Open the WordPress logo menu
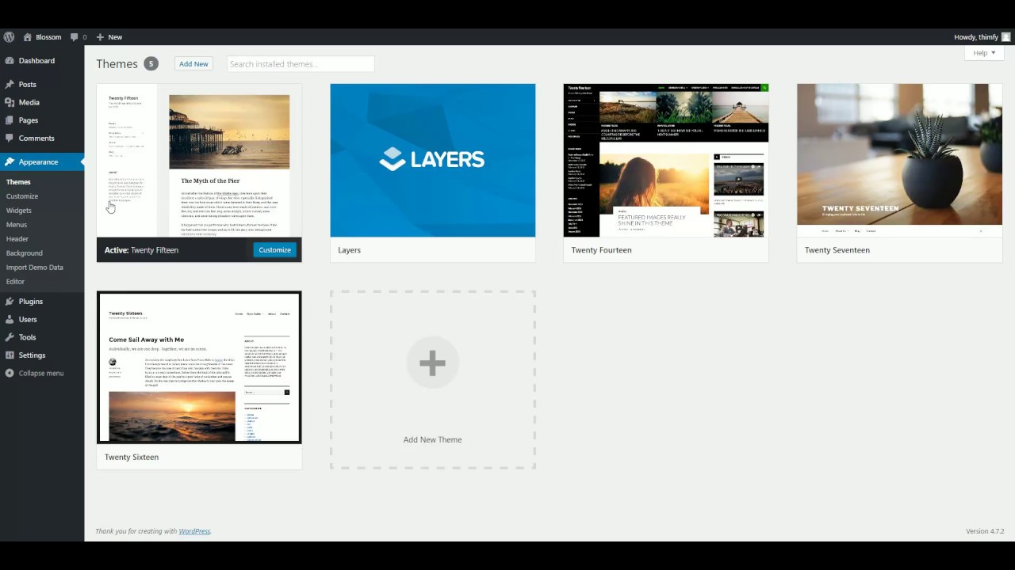This screenshot has width=1015, height=570. point(9,37)
